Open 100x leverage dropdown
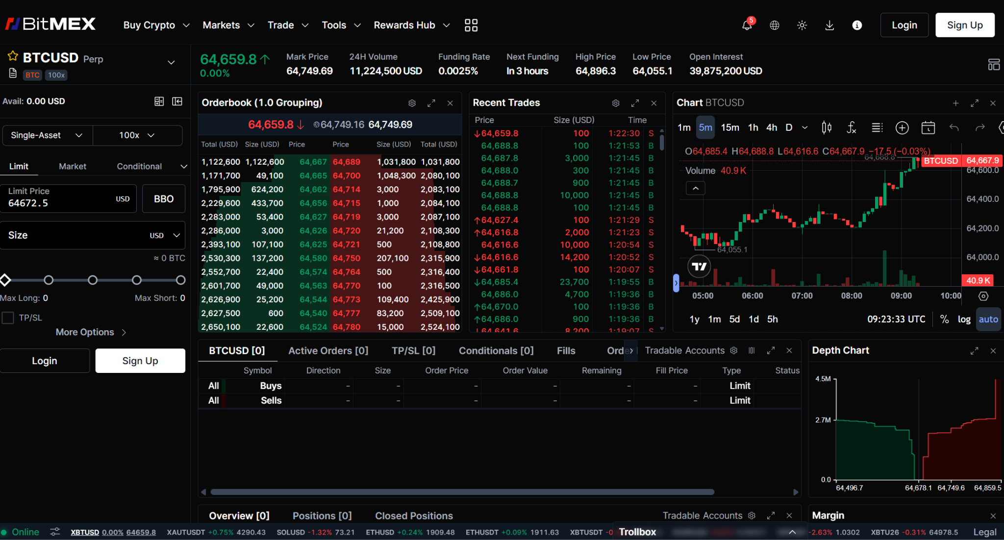1004x540 pixels. [137, 135]
